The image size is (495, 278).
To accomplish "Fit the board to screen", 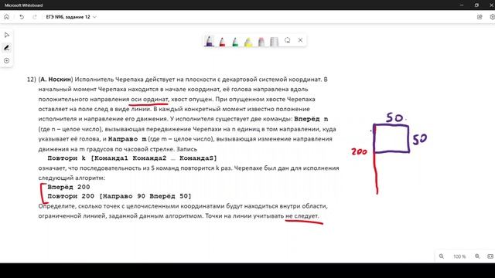I will click(x=490, y=256).
